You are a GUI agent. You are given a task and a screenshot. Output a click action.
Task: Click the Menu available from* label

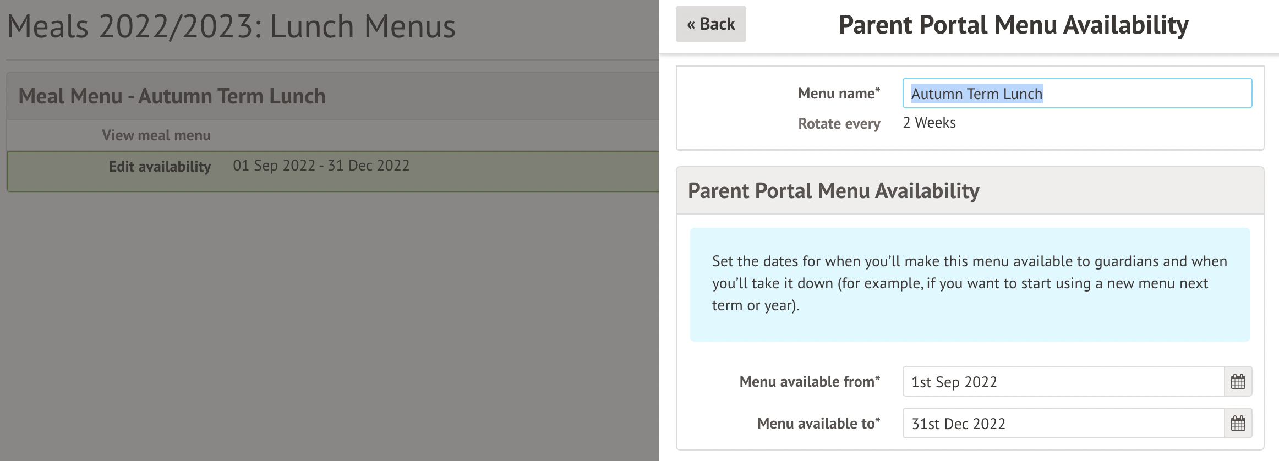coord(809,382)
